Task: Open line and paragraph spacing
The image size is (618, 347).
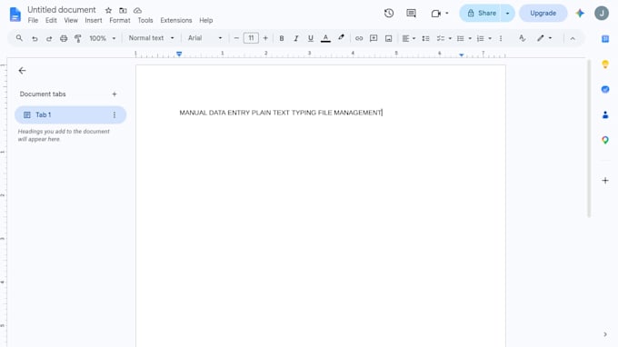Action: pyautogui.click(x=425, y=38)
